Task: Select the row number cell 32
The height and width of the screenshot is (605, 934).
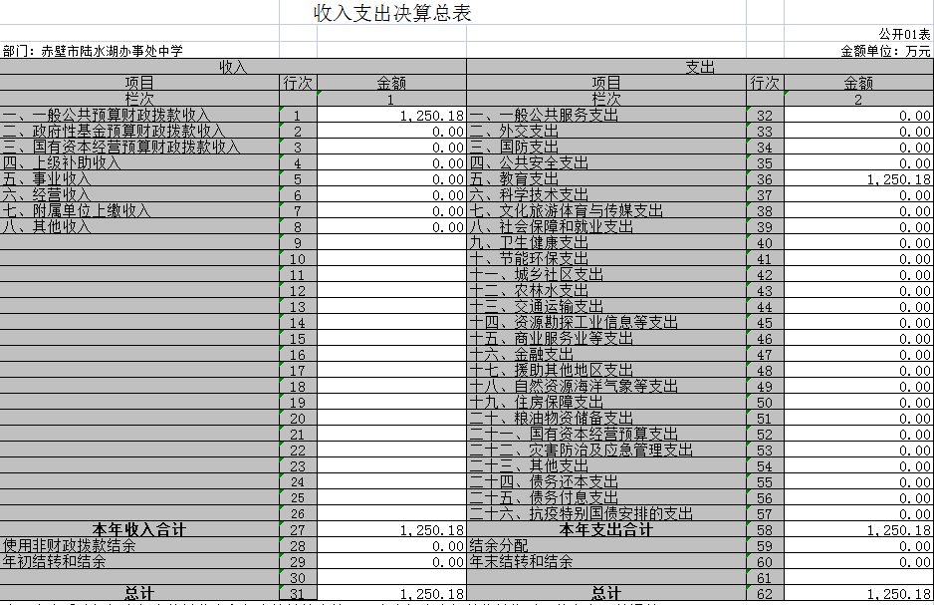Action: click(765, 115)
